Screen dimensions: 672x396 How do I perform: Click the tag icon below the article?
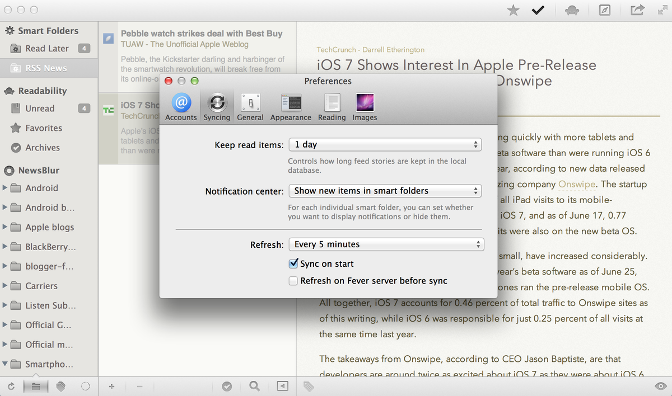tap(309, 386)
